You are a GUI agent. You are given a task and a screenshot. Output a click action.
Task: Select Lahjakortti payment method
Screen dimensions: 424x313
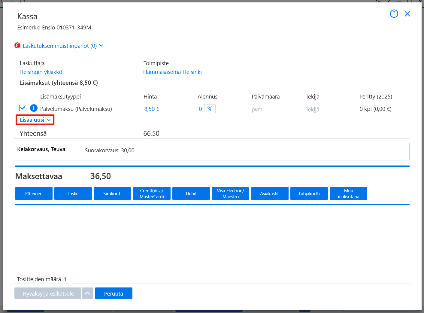[x=309, y=193]
